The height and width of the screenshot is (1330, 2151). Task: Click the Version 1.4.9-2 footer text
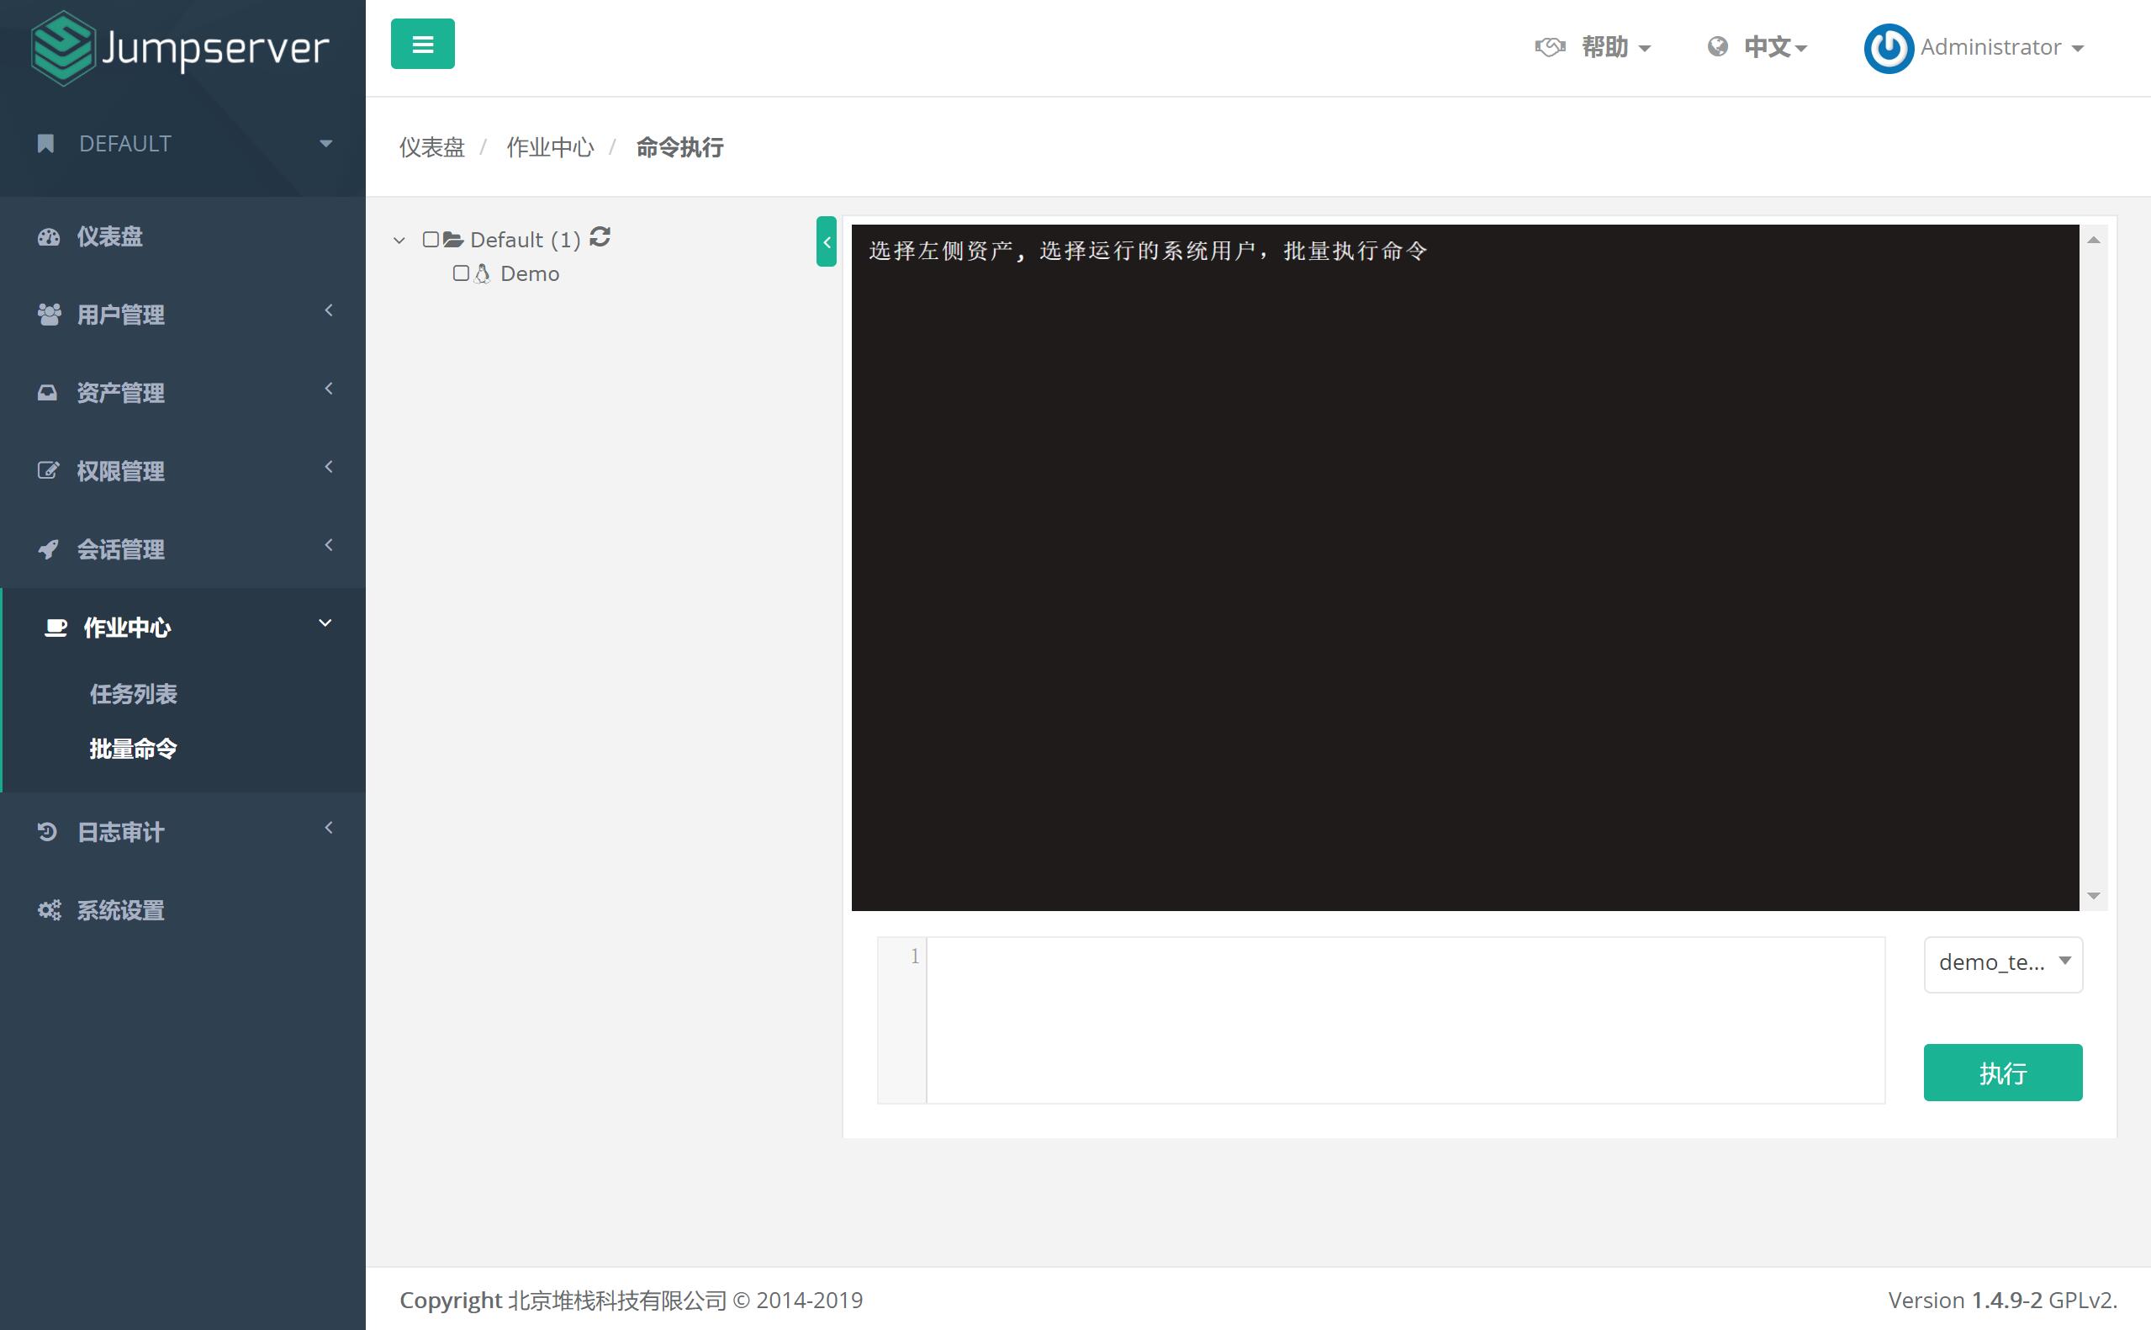click(x=2002, y=1300)
